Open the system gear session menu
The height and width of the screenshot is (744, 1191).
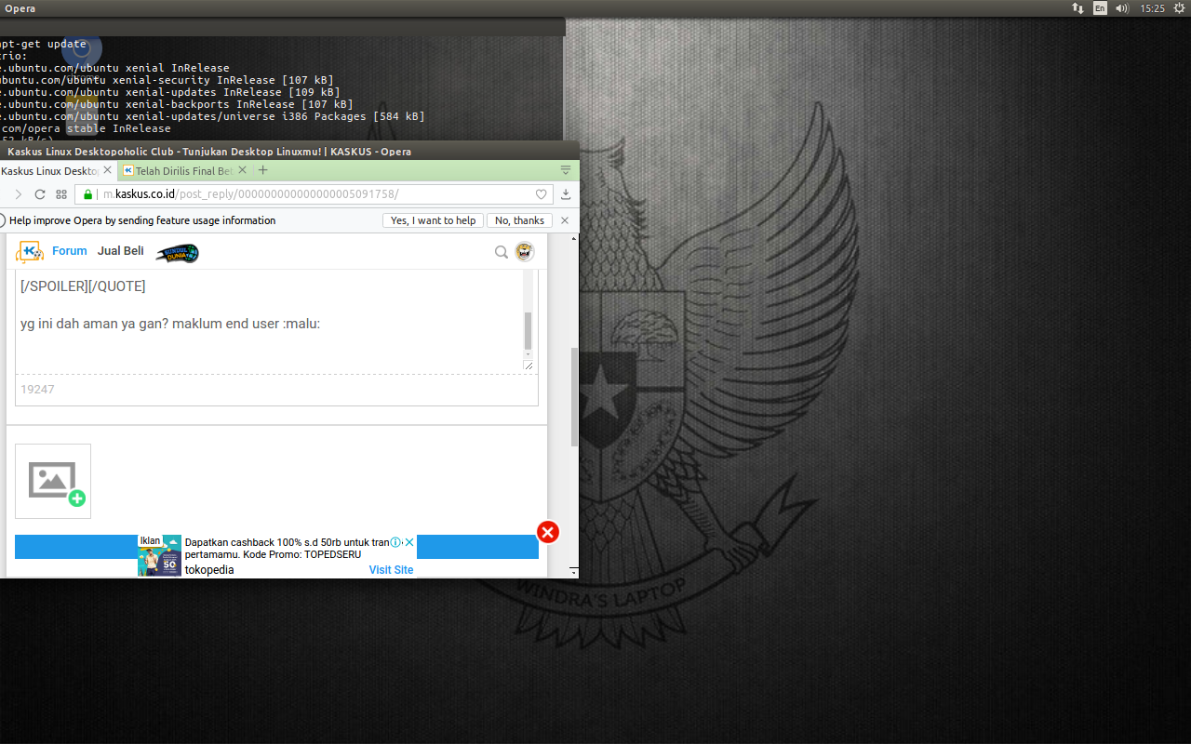1179,8
